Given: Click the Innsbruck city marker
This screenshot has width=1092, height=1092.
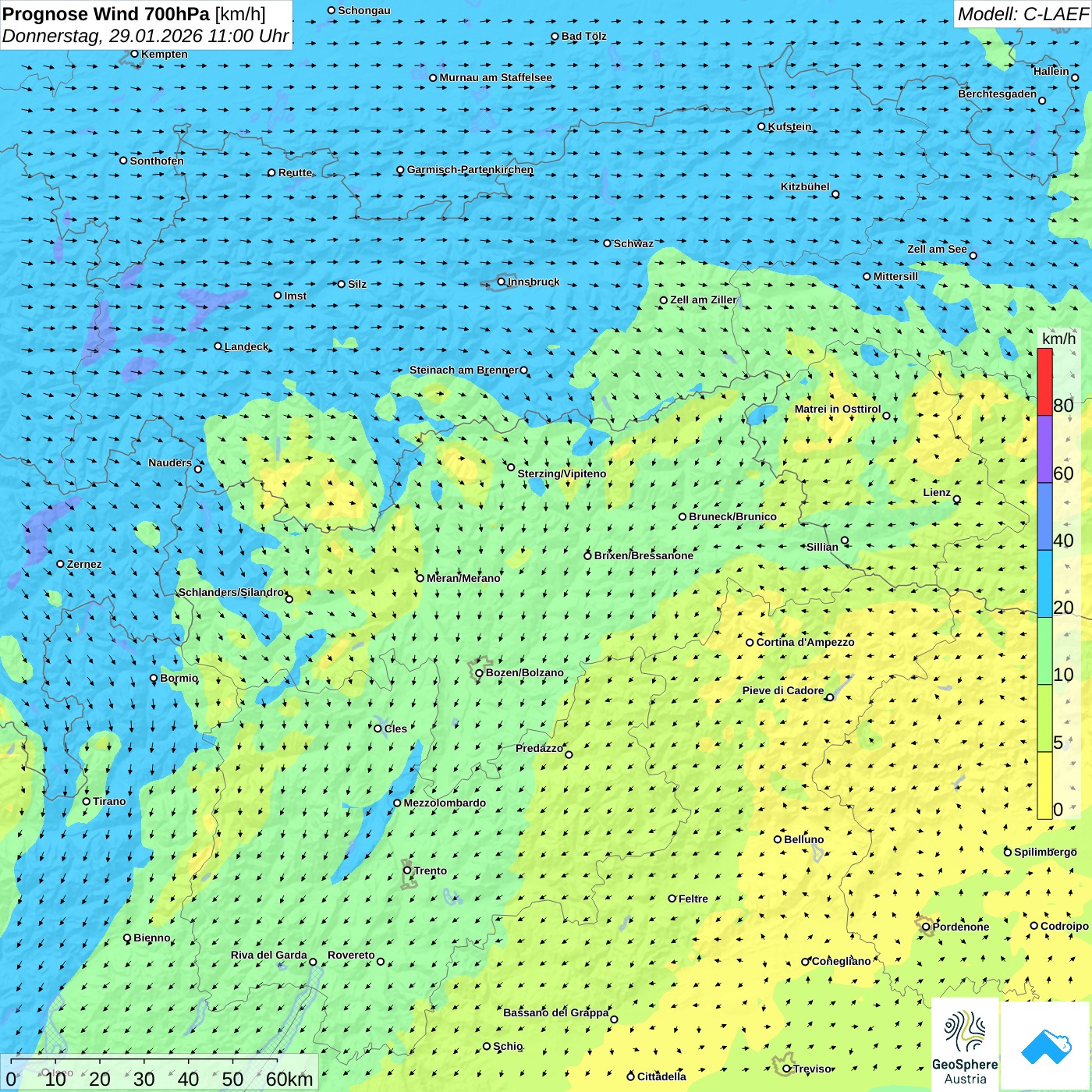Looking at the screenshot, I should point(502,282).
